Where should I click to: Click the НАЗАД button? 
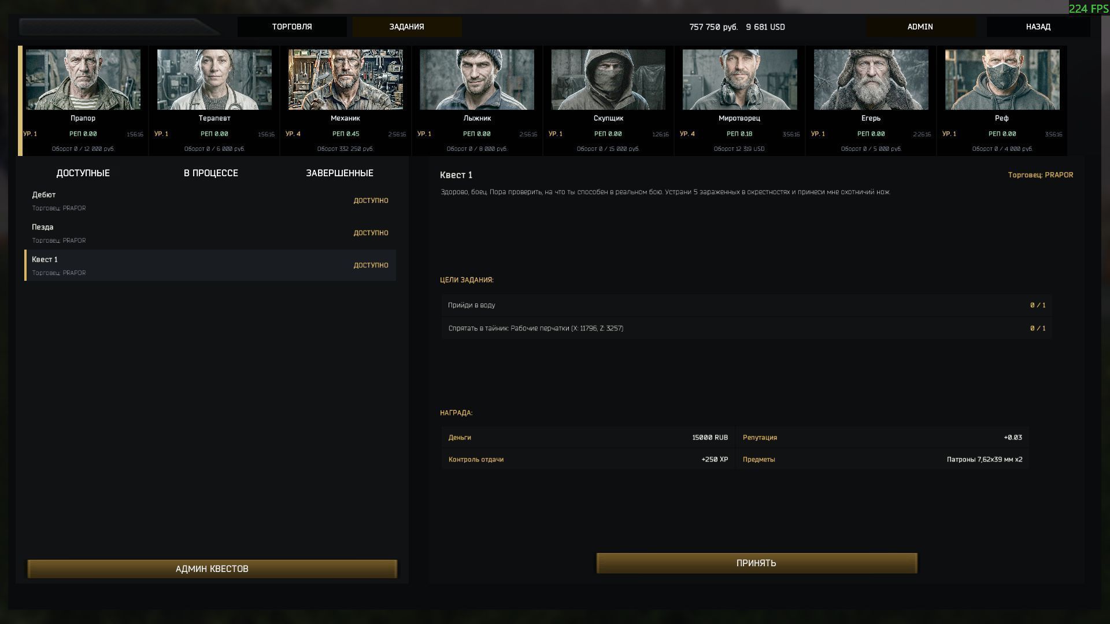coord(1038,27)
